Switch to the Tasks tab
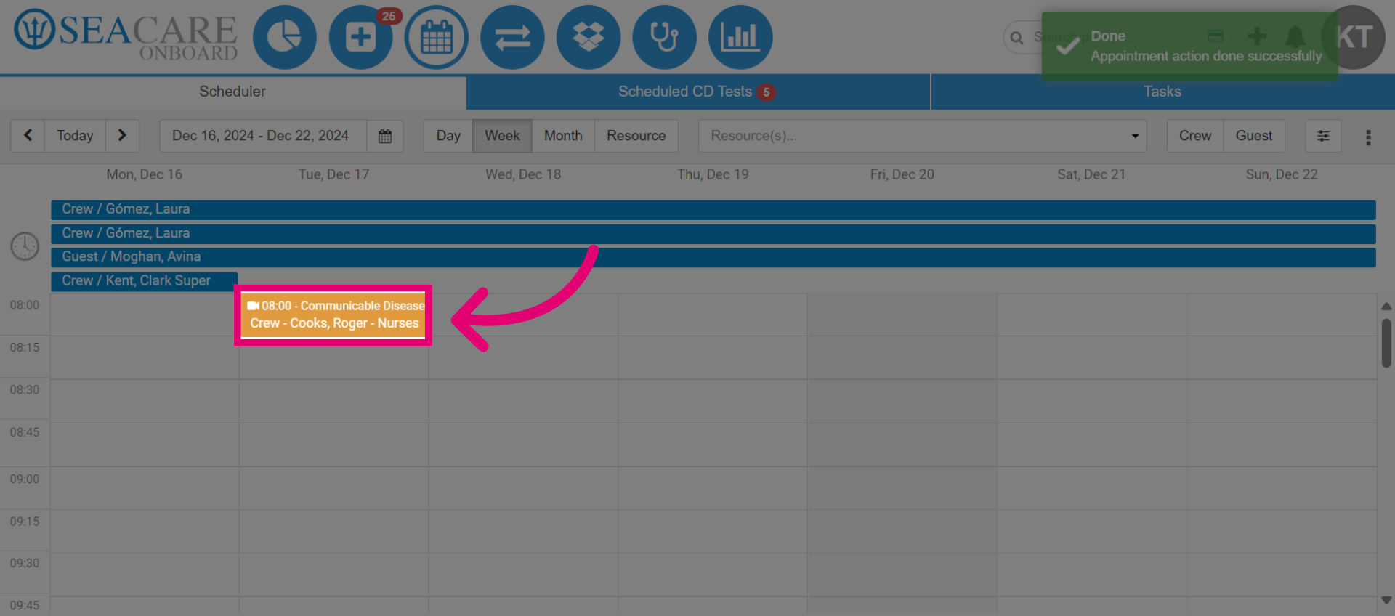1395x616 pixels. pyautogui.click(x=1162, y=92)
